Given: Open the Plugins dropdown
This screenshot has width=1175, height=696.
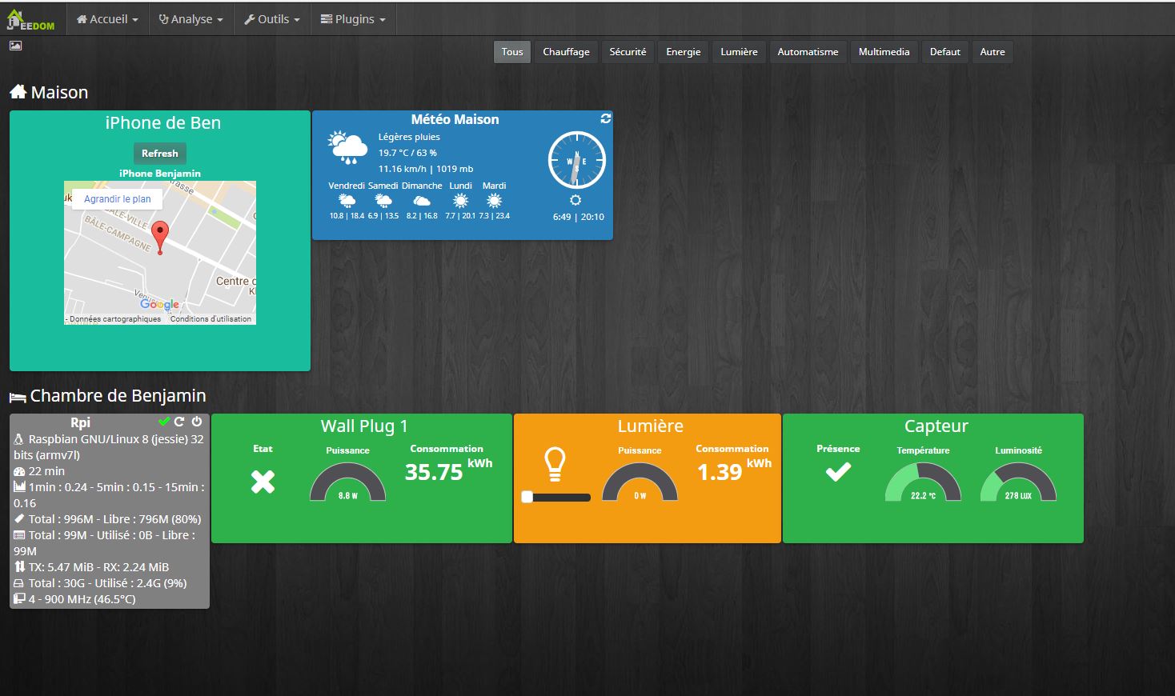Looking at the screenshot, I should [353, 19].
